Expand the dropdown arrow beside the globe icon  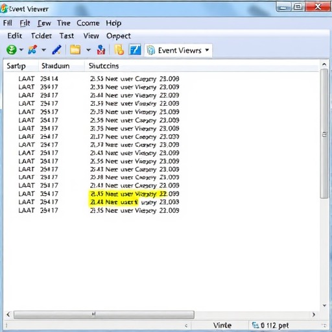21,50
